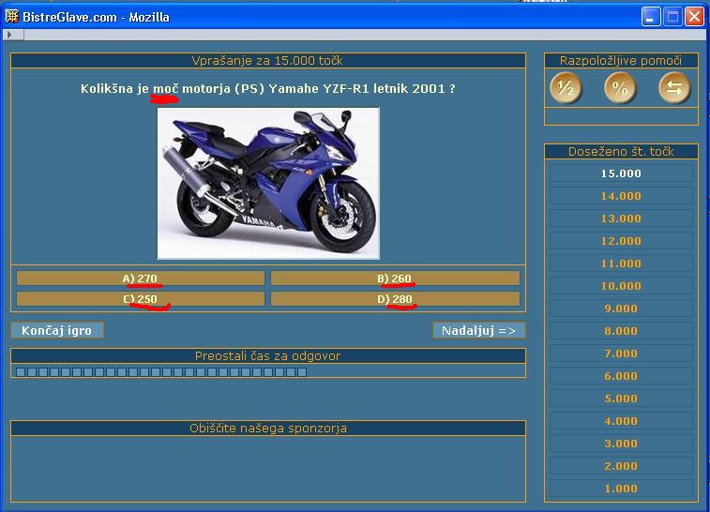Select the 13.000 points level
The height and width of the screenshot is (512, 710).
[x=621, y=218]
